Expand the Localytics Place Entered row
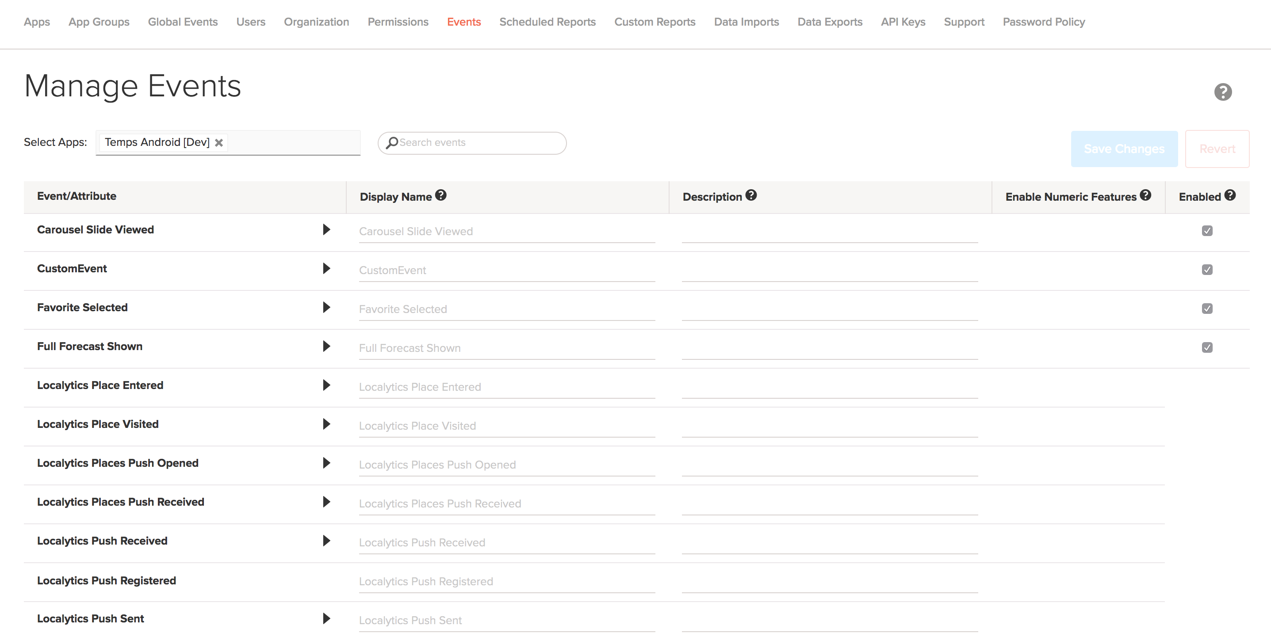 point(326,385)
